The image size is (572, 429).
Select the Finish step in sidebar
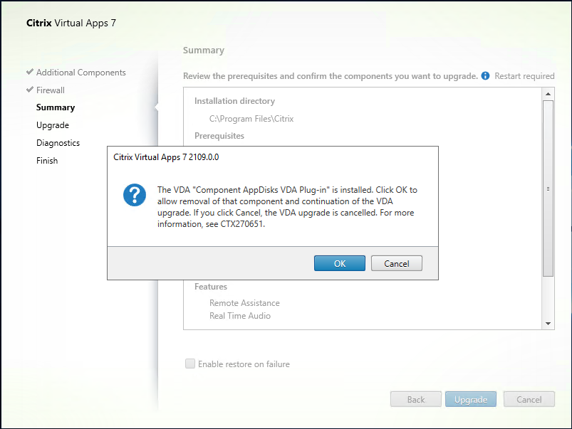point(47,161)
